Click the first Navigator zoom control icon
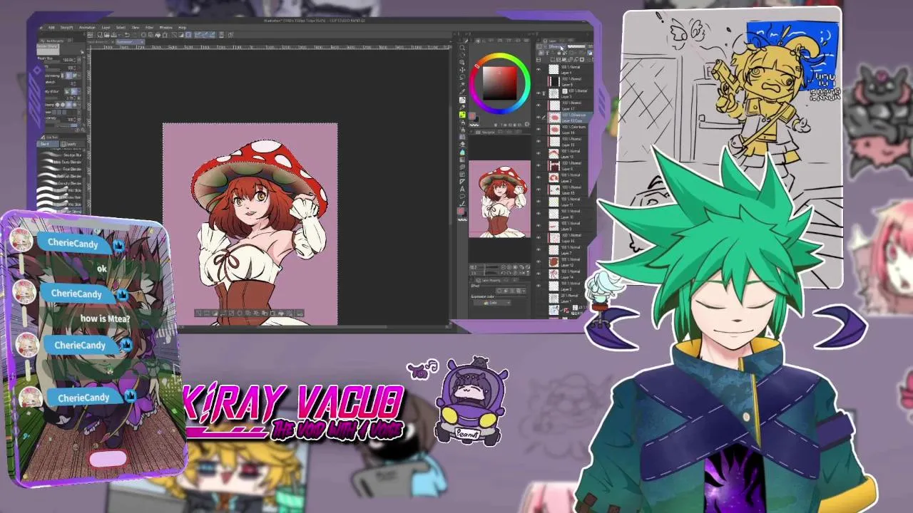Viewport: 913px width, 513px height. [504, 267]
